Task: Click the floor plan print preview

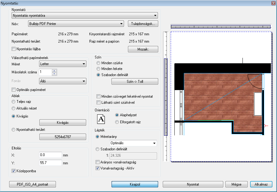Action: pyautogui.click(x=221, y=97)
